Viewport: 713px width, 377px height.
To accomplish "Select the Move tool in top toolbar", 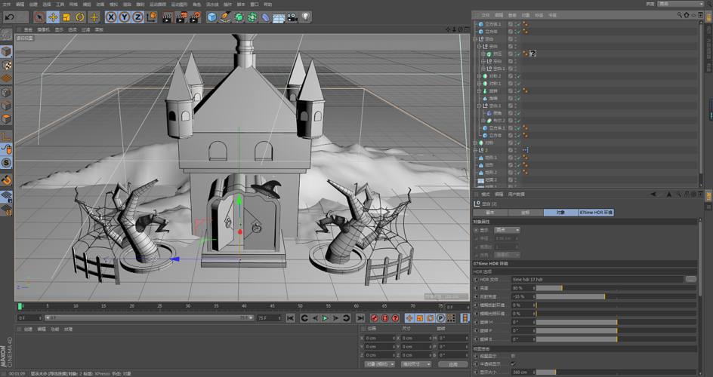I will [53, 17].
